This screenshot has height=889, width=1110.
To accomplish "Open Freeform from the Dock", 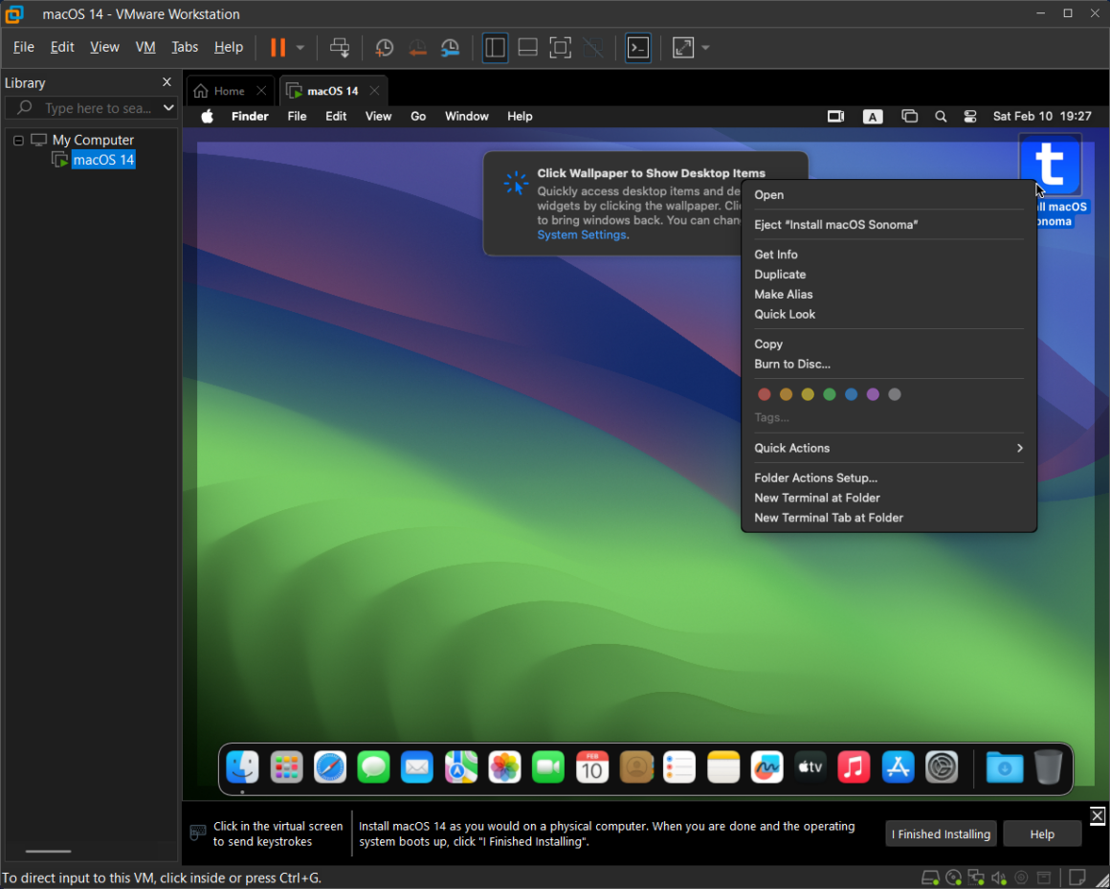I will point(766,767).
